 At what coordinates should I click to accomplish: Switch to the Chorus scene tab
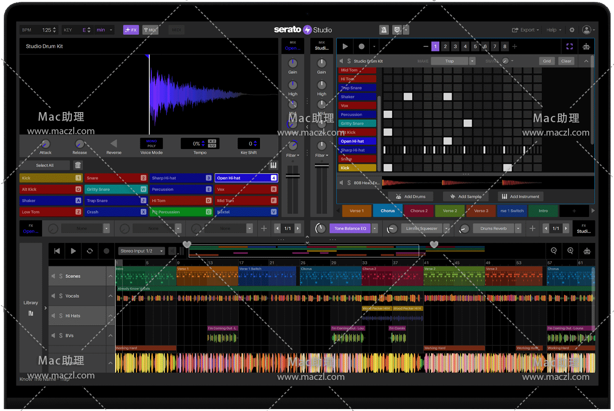387,211
